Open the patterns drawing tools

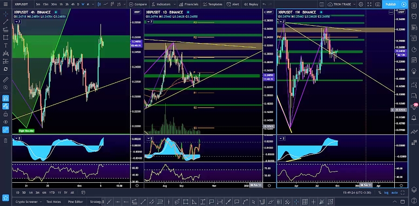pyautogui.click(x=6, y=54)
